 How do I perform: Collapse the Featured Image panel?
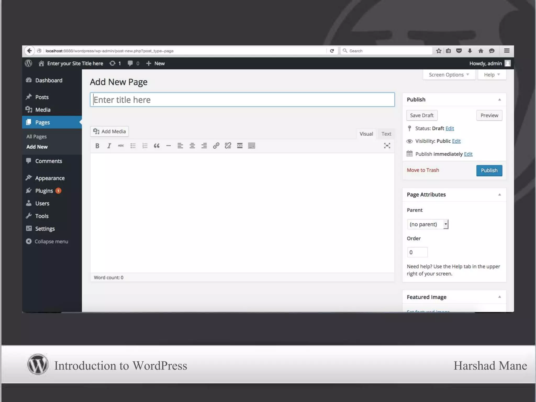[x=499, y=297]
